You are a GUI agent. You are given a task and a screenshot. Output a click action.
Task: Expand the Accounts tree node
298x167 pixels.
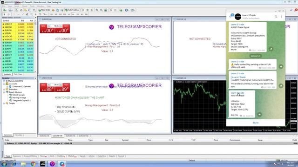pyautogui.click(x=4, y=83)
